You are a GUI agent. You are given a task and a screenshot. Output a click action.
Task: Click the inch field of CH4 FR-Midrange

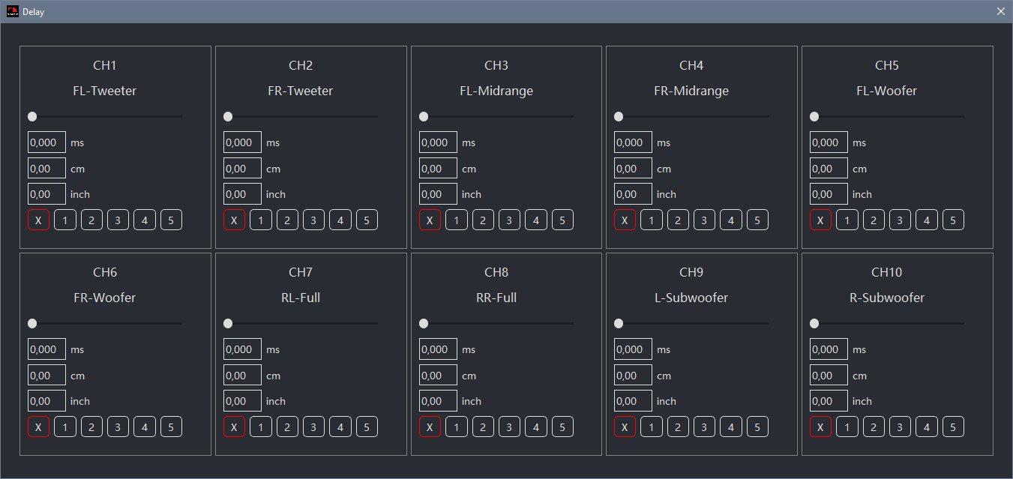[633, 194]
